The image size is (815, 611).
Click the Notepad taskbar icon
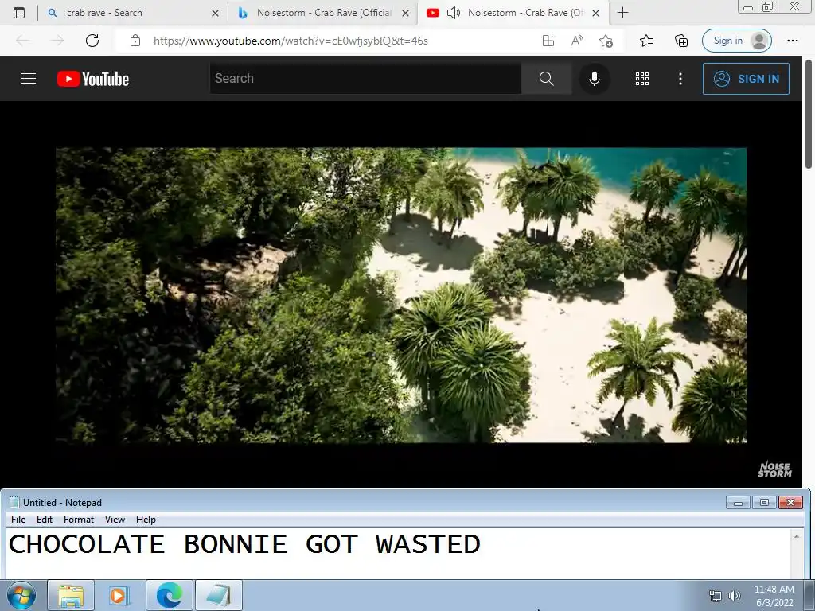pos(219,595)
